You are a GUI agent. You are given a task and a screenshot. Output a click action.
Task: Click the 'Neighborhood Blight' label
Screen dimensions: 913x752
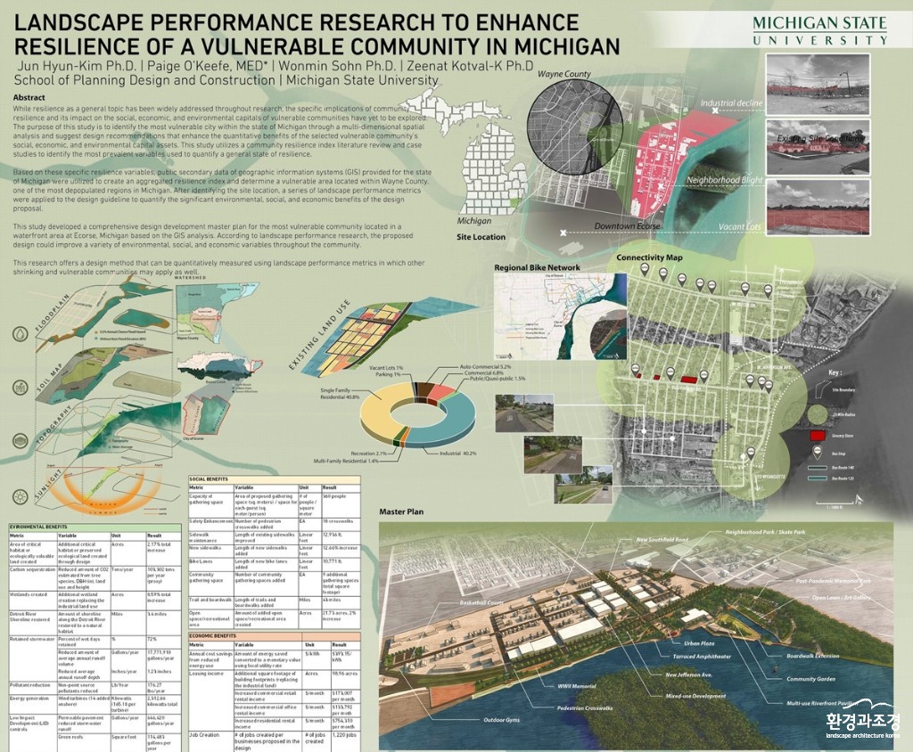point(724,180)
